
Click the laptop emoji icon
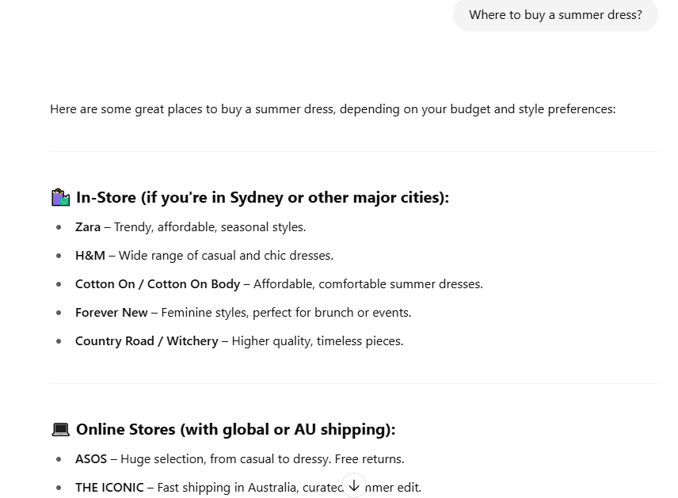pos(60,430)
